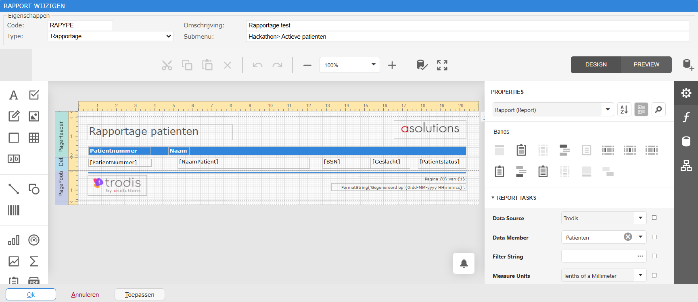This screenshot has width=698, height=302.
Task: Insert a Group Header band
Action: (x=565, y=150)
